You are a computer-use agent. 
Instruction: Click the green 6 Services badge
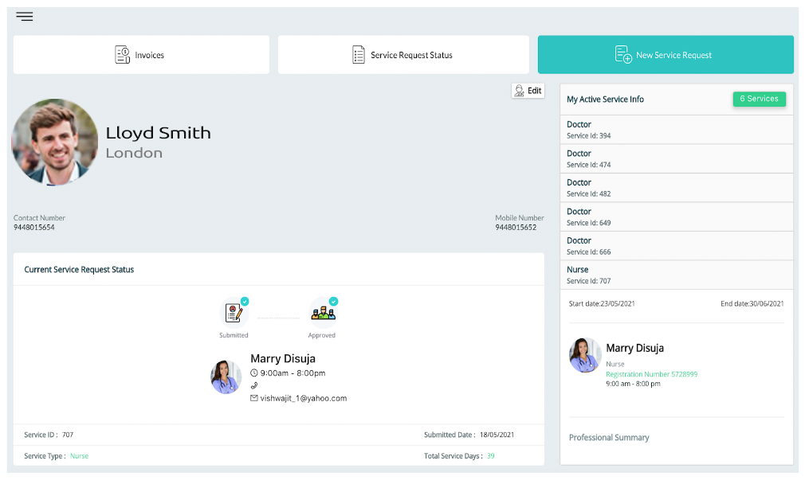[759, 99]
